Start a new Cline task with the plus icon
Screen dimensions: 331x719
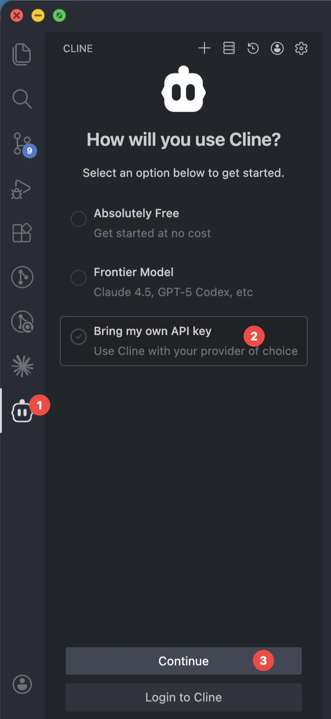(204, 48)
